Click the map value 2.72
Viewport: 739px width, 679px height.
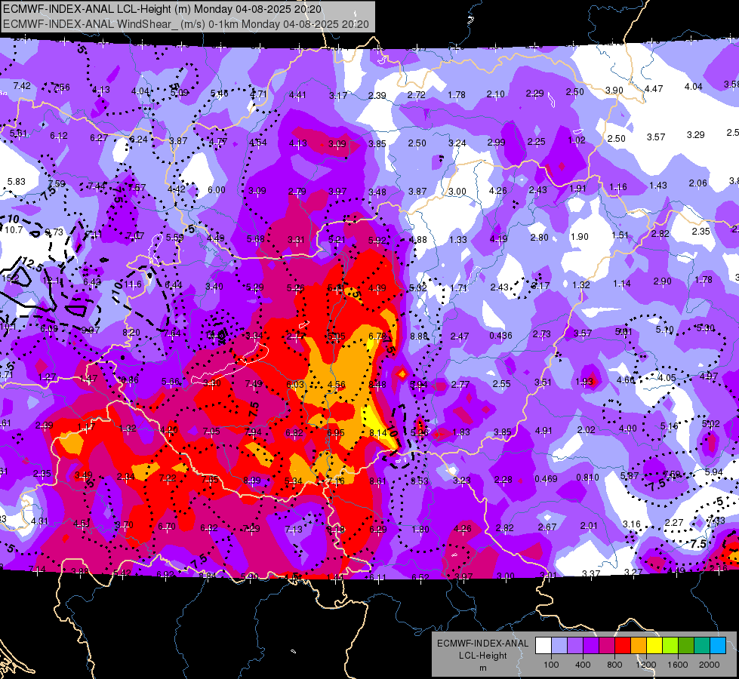pos(416,95)
